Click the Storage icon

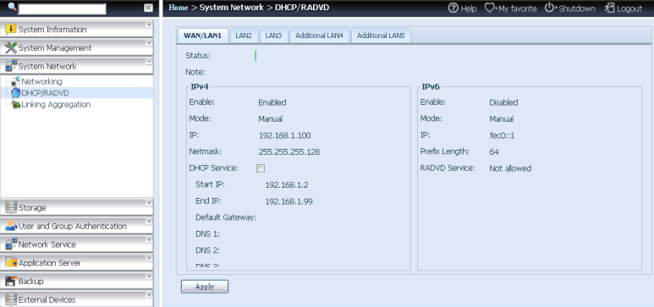[10, 207]
